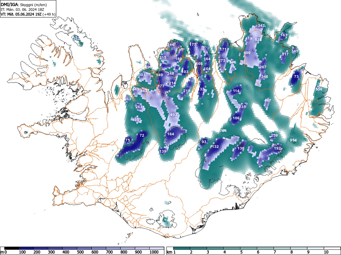
Task: Click the 525 visibility value
Action: pos(258,40)
